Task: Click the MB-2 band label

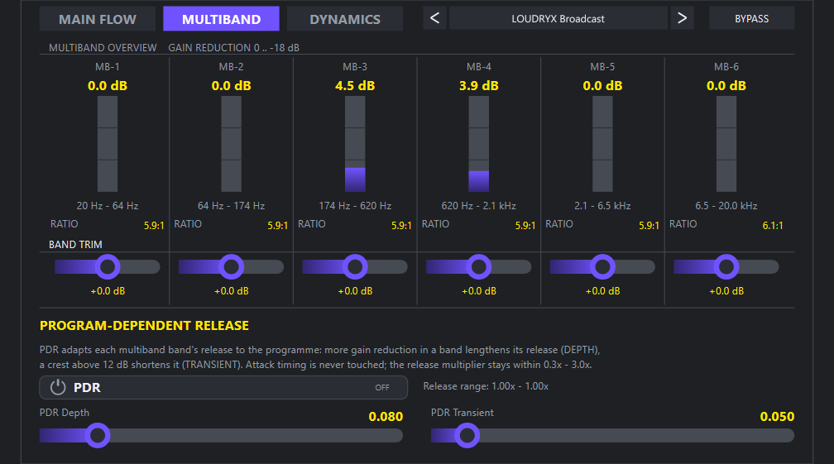Action: click(x=232, y=67)
